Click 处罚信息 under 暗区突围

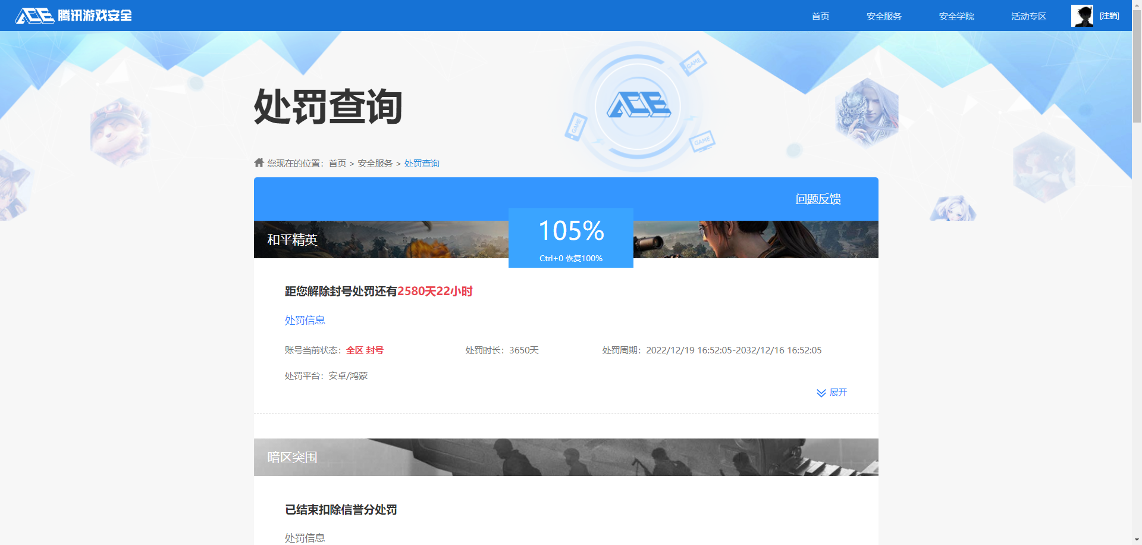[x=305, y=537]
